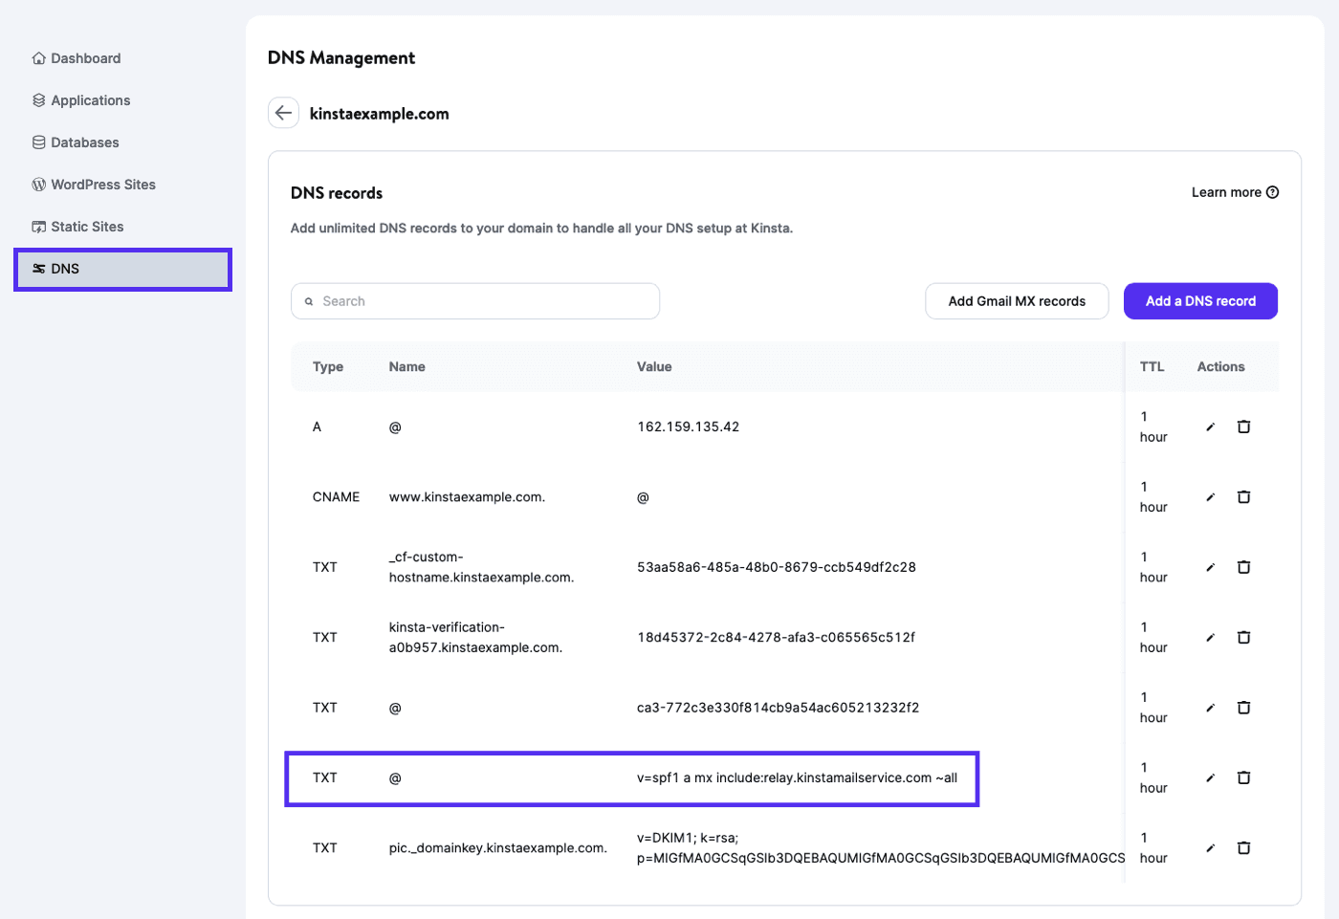
Task: Edit the kinsta-verification TXT record
Action: pos(1210,637)
